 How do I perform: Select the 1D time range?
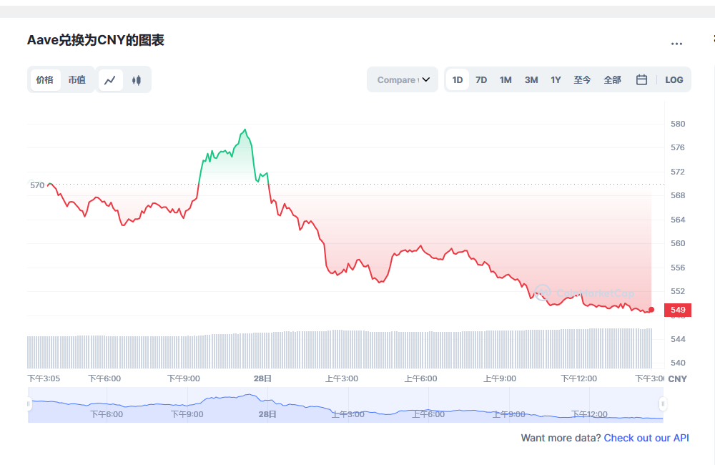458,80
